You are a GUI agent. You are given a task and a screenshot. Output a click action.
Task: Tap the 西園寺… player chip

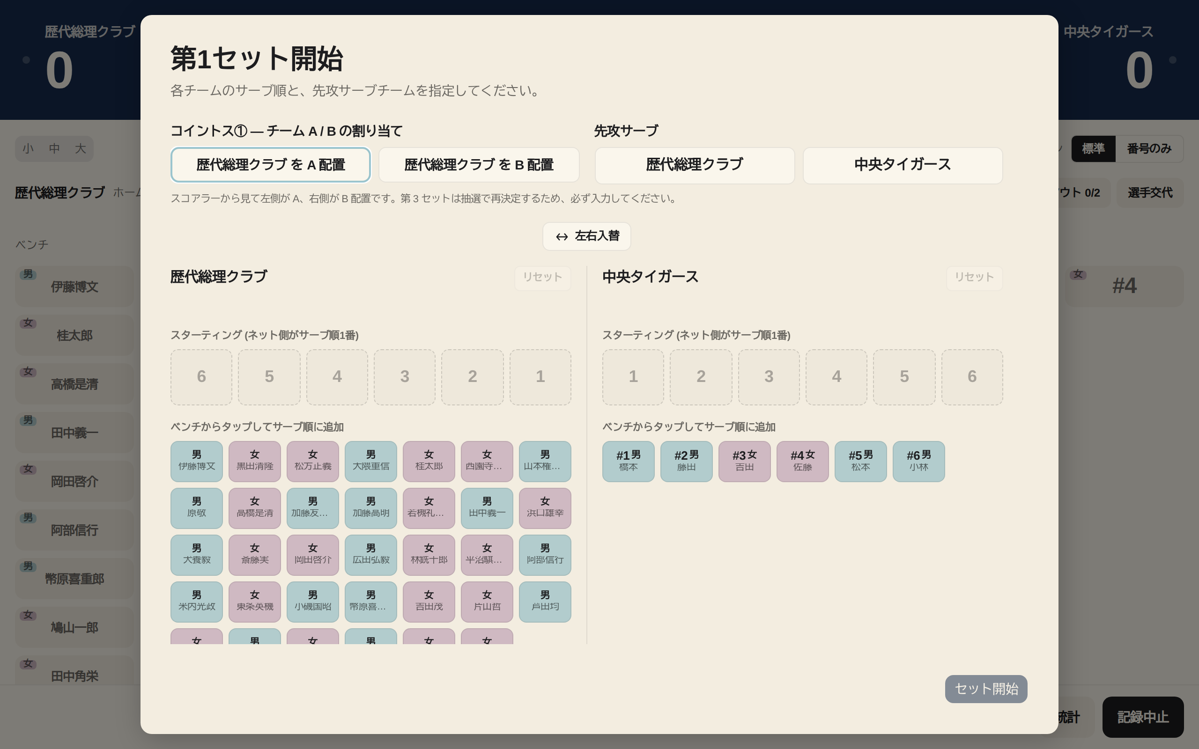pyautogui.click(x=487, y=461)
